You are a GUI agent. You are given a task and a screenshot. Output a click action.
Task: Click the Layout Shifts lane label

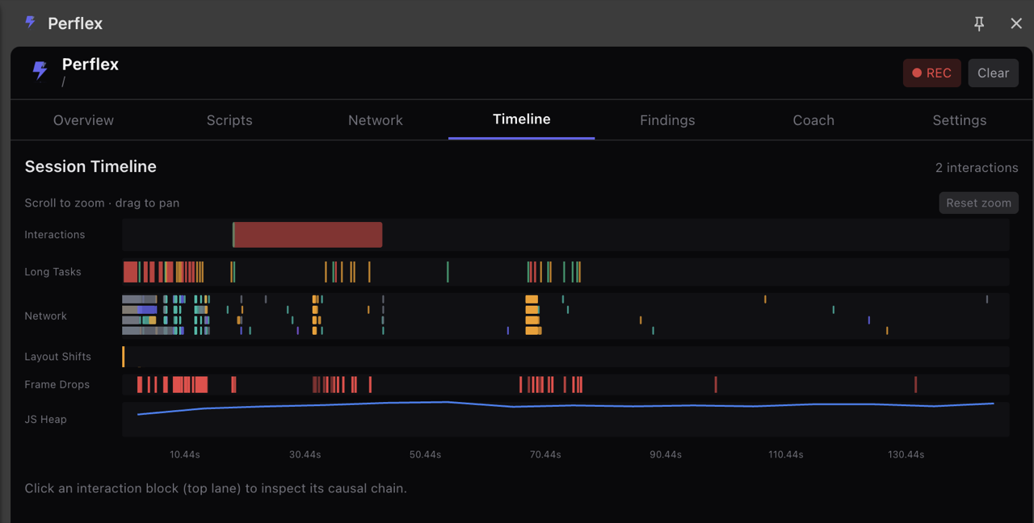click(57, 357)
